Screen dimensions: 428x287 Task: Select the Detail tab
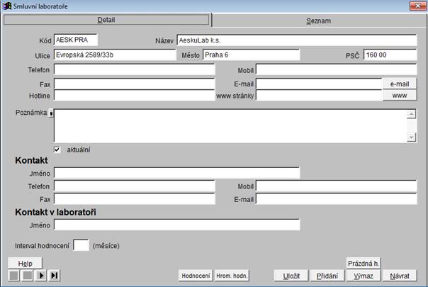coord(106,20)
